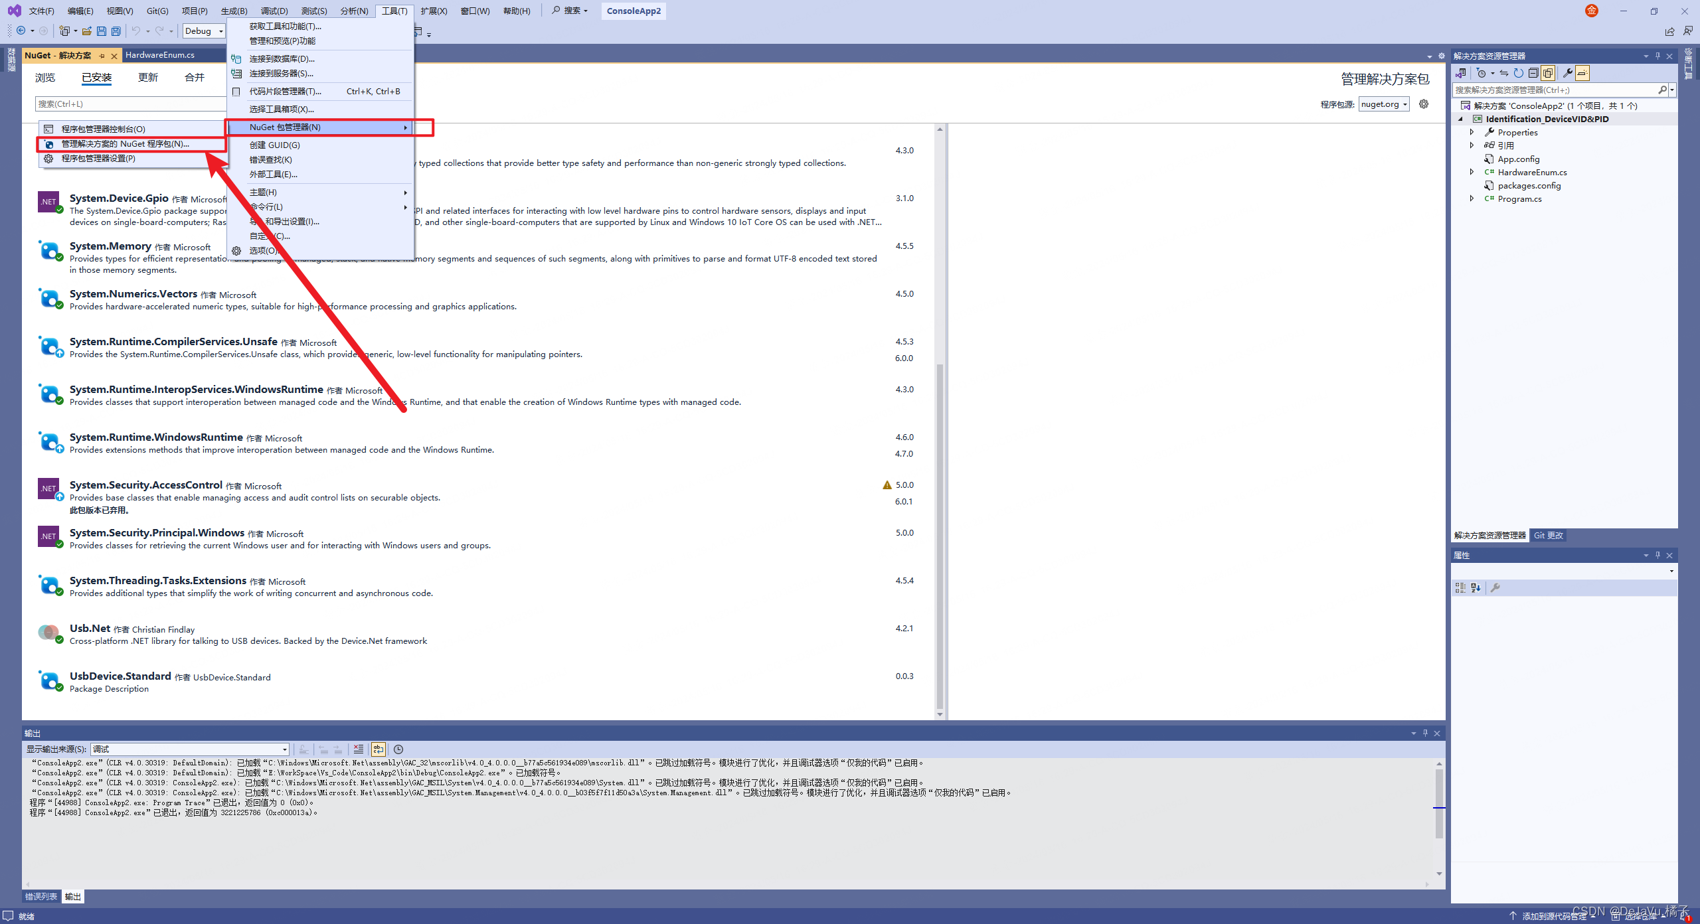Clear all output with red X icon
Screen dimensions: 1700x924
tap(359, 749)
